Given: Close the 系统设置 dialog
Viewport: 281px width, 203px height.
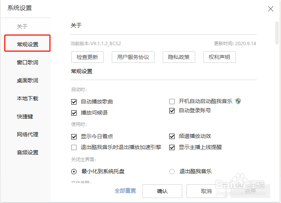Looking at the screenshot, I should [270, 8].
